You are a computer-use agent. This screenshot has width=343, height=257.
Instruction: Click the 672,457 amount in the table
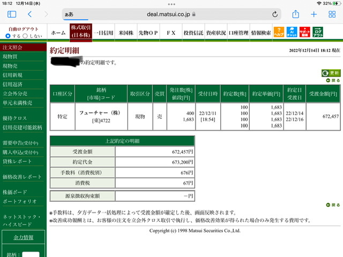point(331,116)
